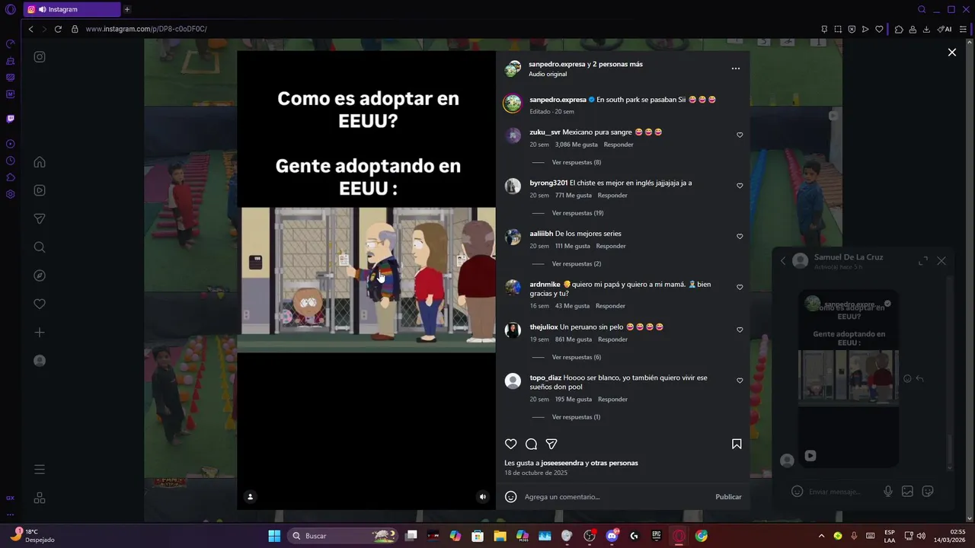
Task: Open sanpedro.expresa profile from caption
Action: click(x=558, y=100)
